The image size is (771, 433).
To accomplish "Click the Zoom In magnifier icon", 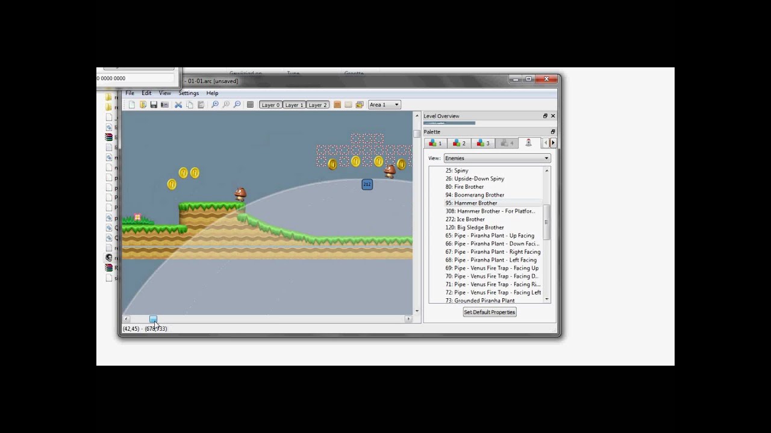I will coord(215,105).
